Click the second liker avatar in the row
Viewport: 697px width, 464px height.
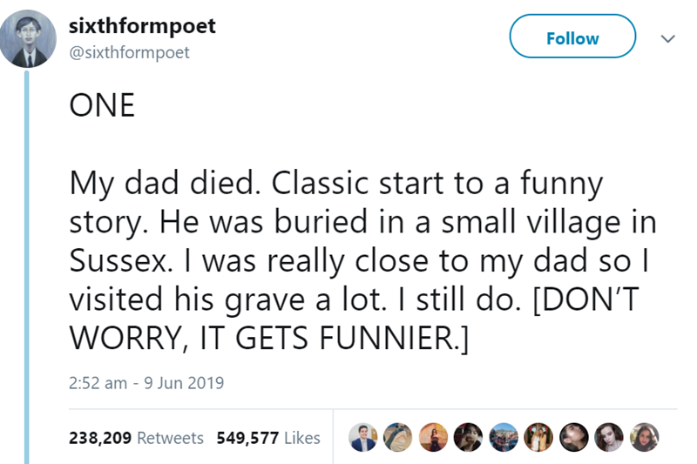pos(398,437)
